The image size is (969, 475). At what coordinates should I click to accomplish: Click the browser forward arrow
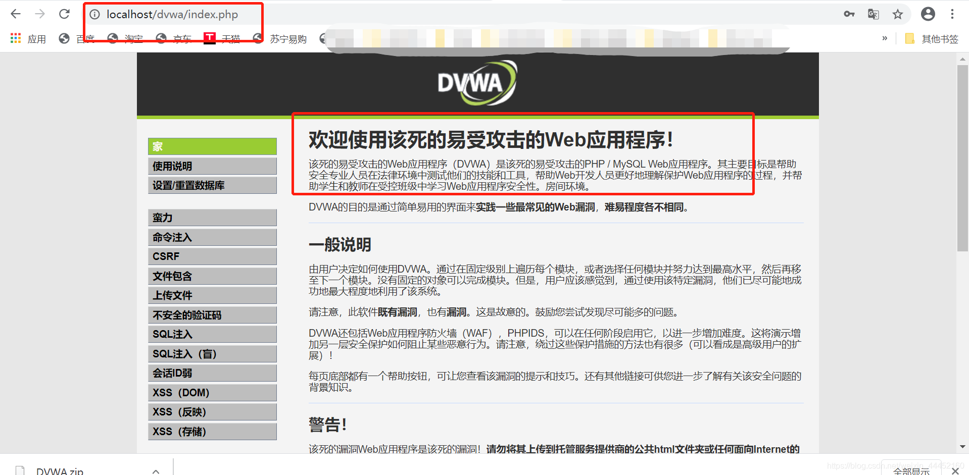pos(40,14)
